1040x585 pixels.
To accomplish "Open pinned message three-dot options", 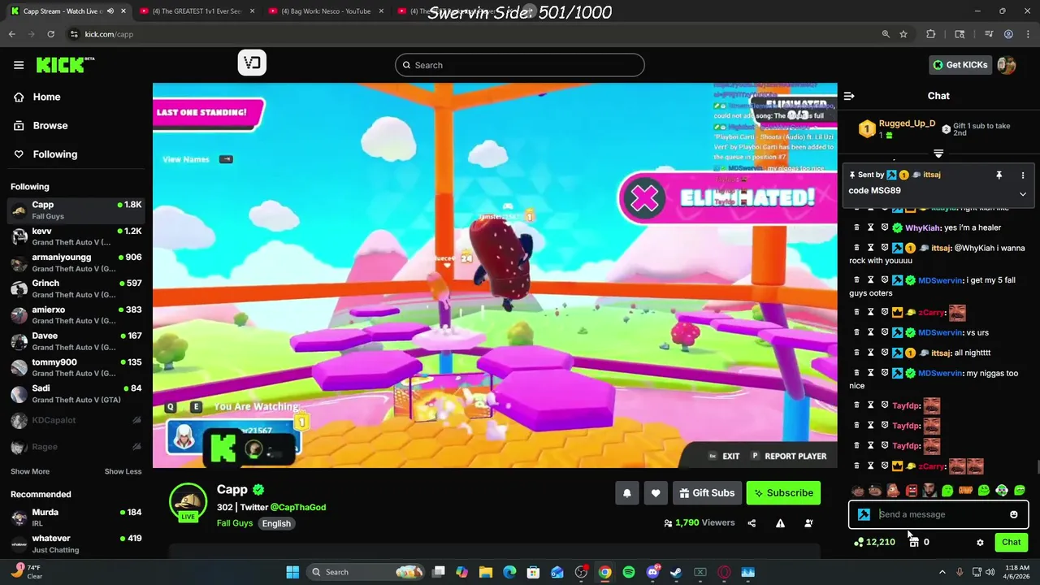I will 1023,175.
